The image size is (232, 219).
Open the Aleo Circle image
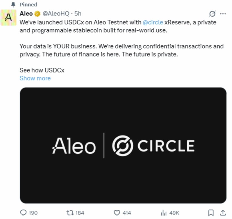(123, 145)
